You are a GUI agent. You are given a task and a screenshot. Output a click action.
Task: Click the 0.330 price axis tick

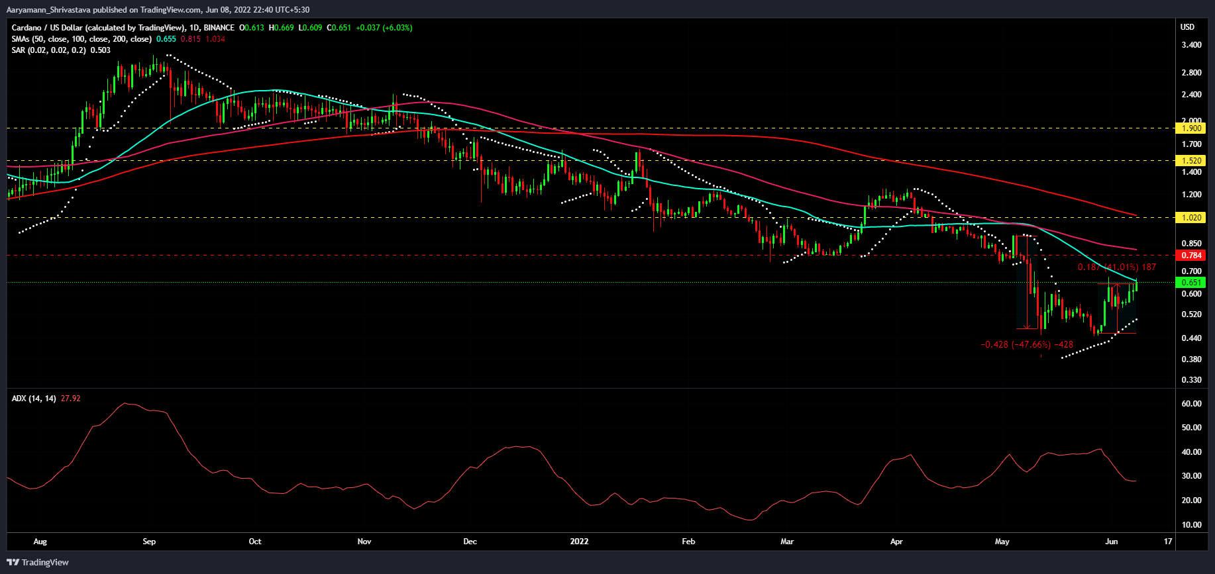(1191, 380)
